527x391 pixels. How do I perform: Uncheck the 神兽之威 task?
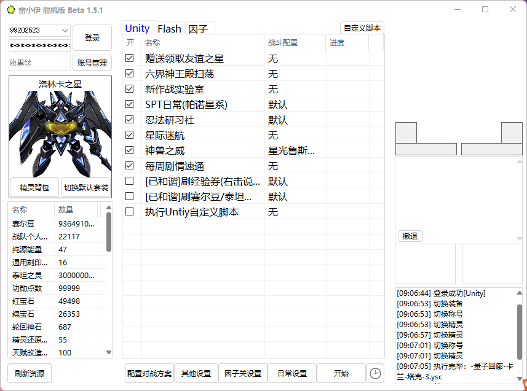[x=129, y=150]
